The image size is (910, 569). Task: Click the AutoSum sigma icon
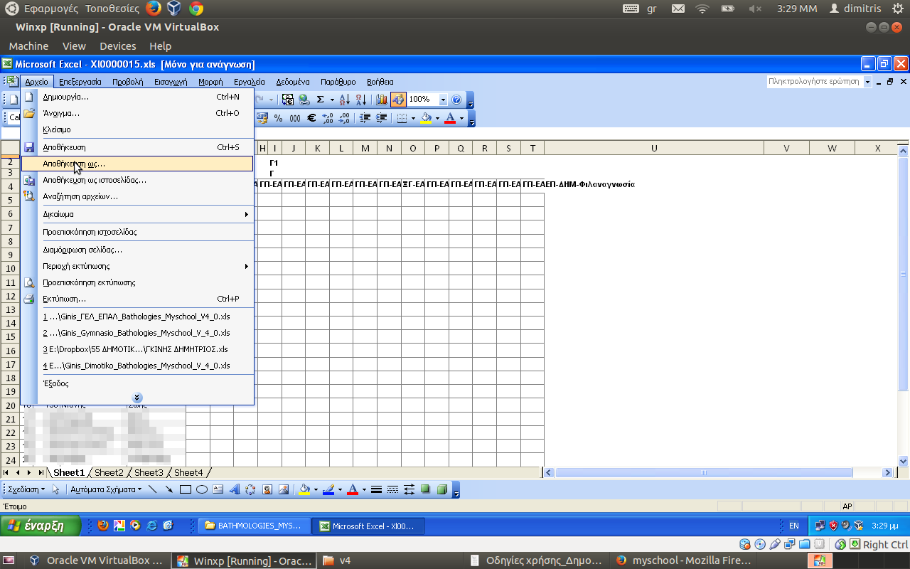click(320, 100)
